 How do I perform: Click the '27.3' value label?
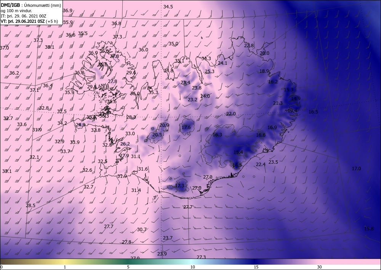click(x=201, y=257)
